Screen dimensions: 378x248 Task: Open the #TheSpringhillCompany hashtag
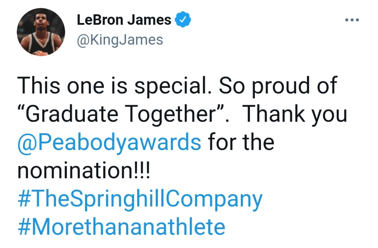[x=140, y=199]
